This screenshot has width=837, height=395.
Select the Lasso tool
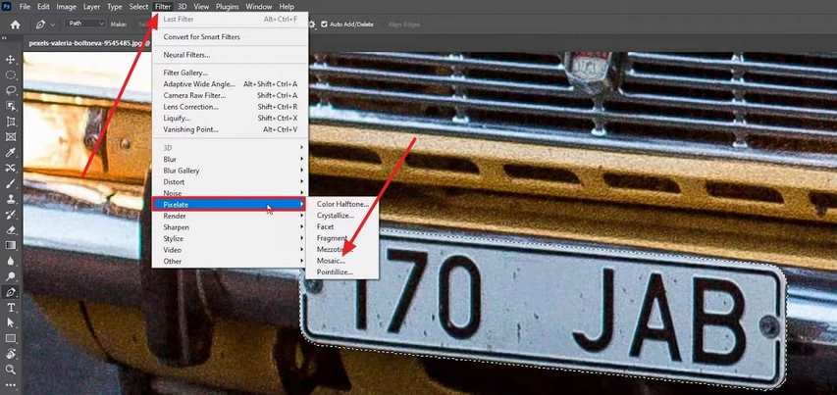(11, 90)
